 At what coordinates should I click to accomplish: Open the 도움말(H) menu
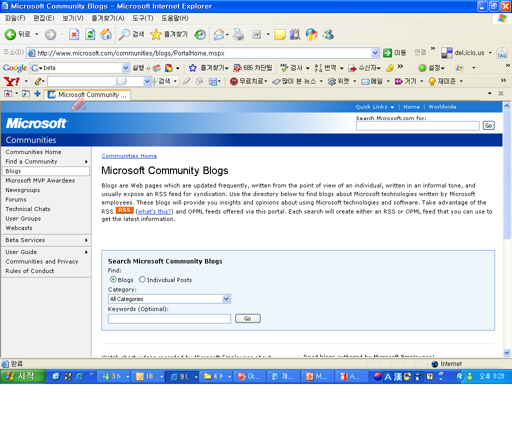click(174, 18)
